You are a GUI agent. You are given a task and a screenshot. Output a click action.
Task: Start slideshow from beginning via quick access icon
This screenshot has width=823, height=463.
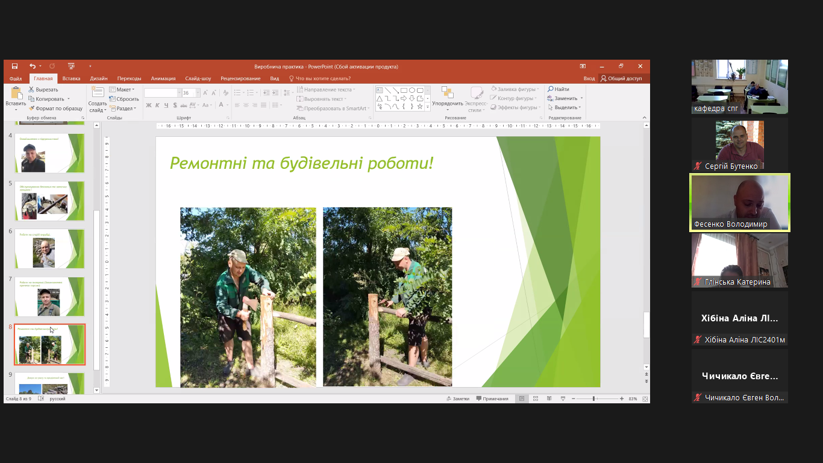pyautogui.click(x=71, y=66)
